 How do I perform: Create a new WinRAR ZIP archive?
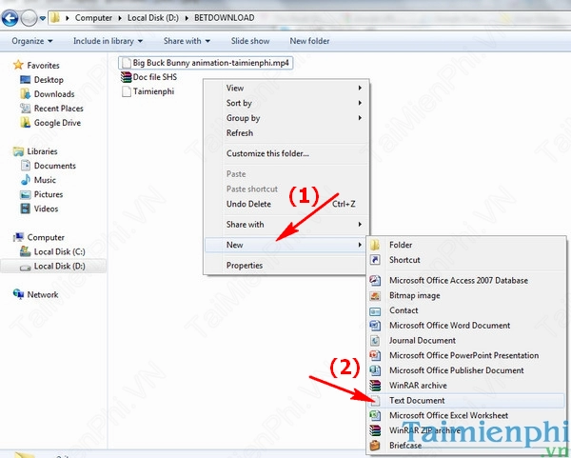point(466,430)
